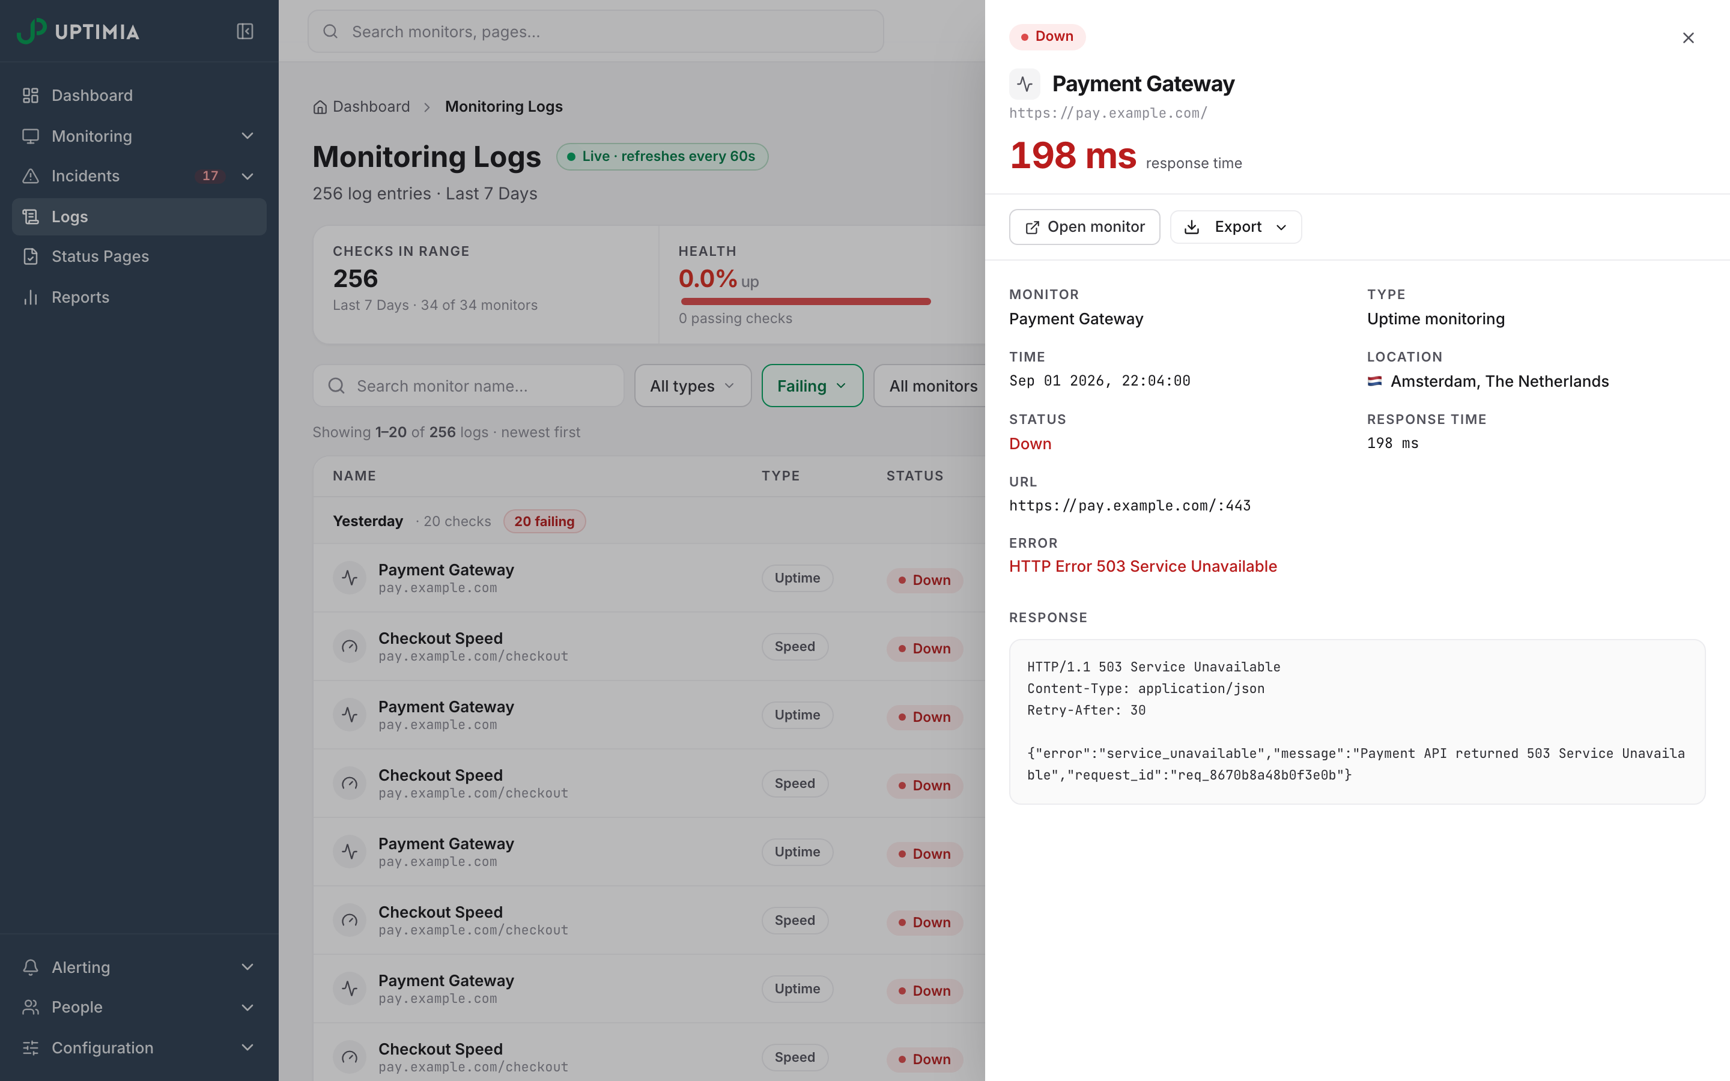The height and width of the screenshot is (1081, 1730).
Task: Open the second Checkout Speed log row
Action: (649, 784)
